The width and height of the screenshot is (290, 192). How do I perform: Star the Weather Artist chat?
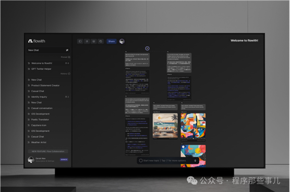click(x=29, y=142)
